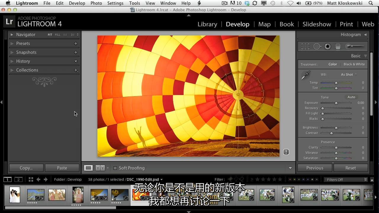Click the volume icon in menu bar
Image resolution: width=379 pixels, height=213 pixels.
point(299,3)
